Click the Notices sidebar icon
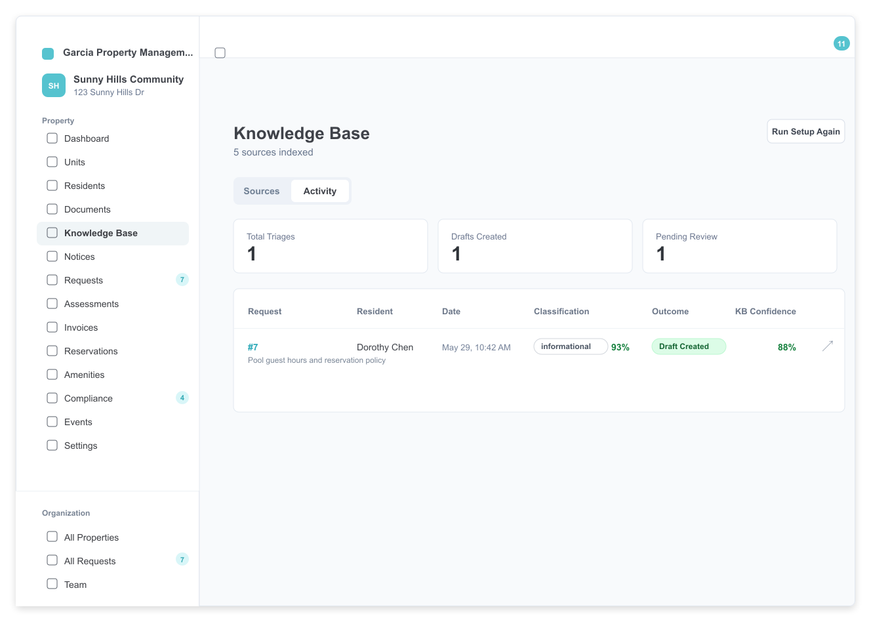 tap(52, 257)
